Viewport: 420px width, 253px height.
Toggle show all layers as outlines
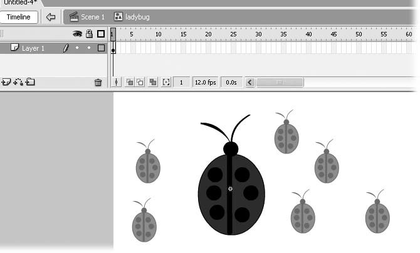click(x=100, y=34)
